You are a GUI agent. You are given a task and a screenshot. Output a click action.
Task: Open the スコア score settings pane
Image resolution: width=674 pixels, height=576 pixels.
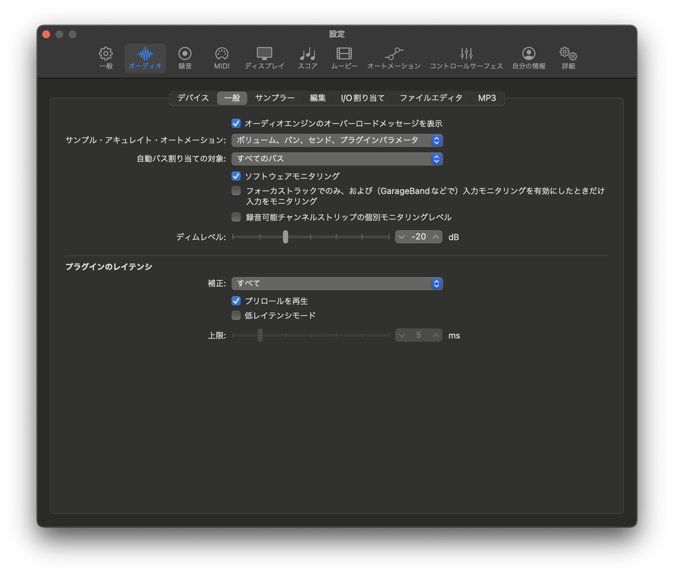pos(307,58)
